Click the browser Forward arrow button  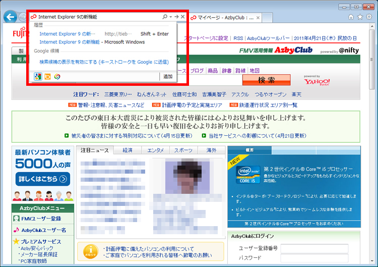(x=23, y=17)
